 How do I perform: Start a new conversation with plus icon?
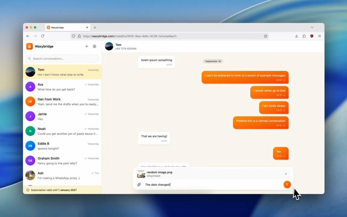click(x=87, y=46)
